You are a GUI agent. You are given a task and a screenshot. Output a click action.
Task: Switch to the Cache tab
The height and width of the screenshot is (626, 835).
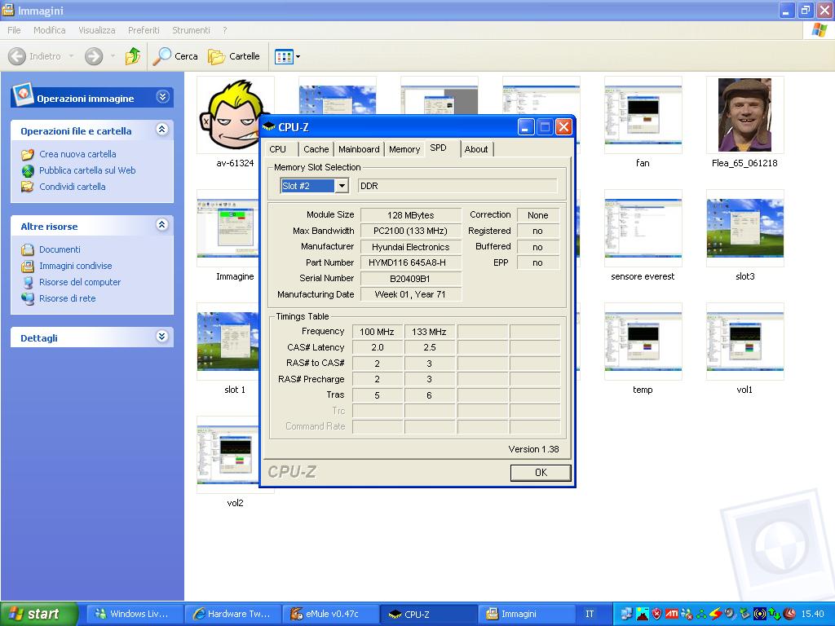tap(316, 150)
